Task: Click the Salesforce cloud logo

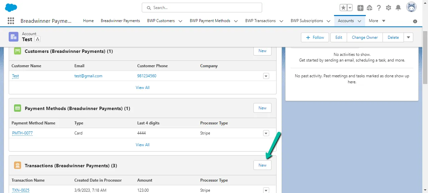Action: click(11, 7)
